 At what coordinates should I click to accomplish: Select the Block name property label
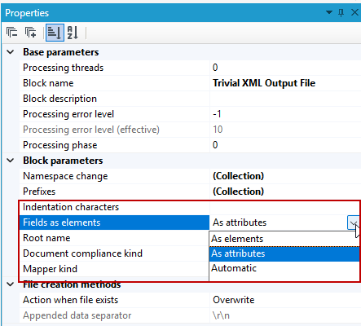tap(48, 83)
